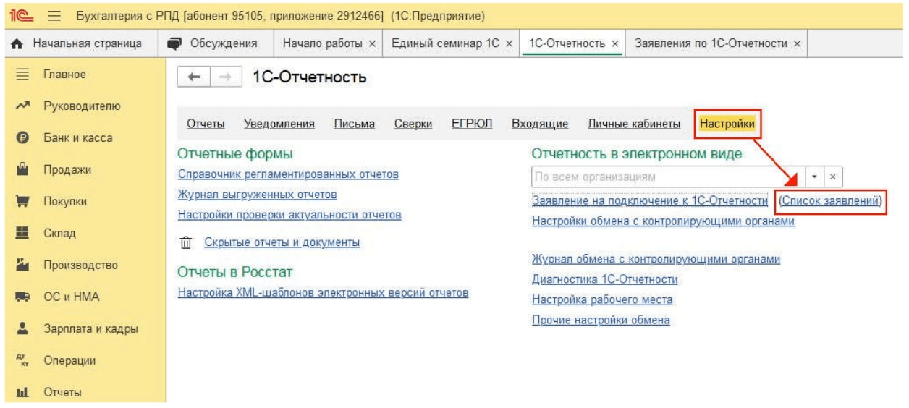
Task: Open Журнал обмена с контролирующими органами
Action: (x=656, y=260)
